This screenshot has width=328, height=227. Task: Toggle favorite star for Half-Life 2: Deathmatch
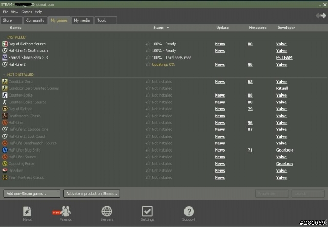[148, 51]
